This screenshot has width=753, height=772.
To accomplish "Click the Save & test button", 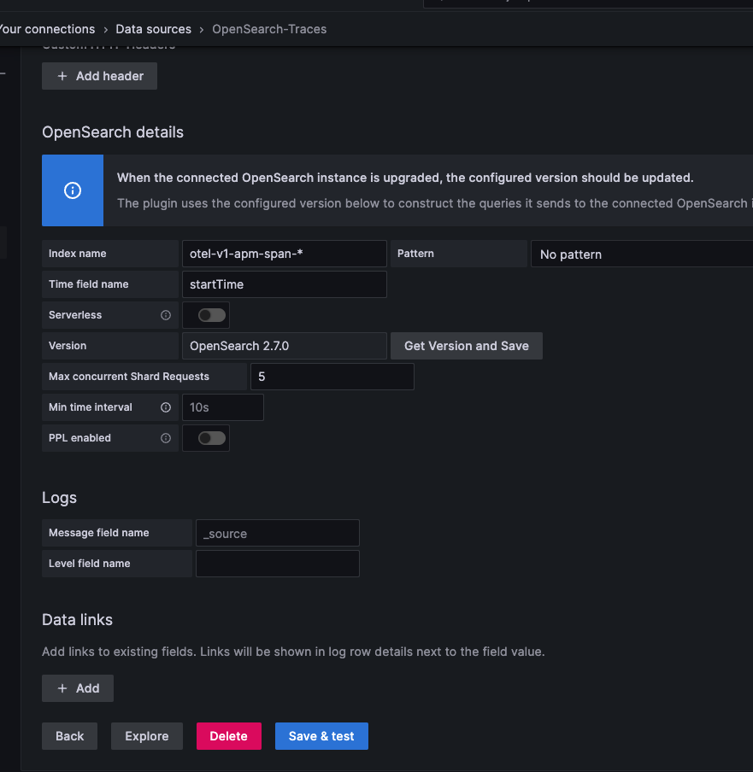I will click(321, 735).
